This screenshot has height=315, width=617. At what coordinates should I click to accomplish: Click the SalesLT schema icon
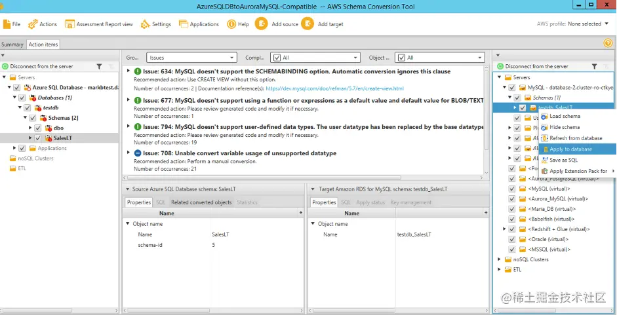click(48, 138)
